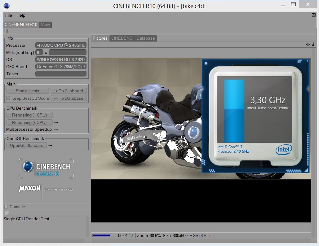
Task: Start the Rendering (x CPU) benchmark
Action: point(29,122)
